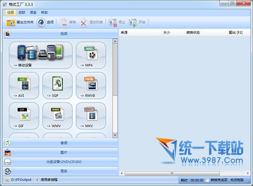Choose convert to MP4
Image resolution: width=253 pixels, height=186 pixels.
tap(91, 55)
